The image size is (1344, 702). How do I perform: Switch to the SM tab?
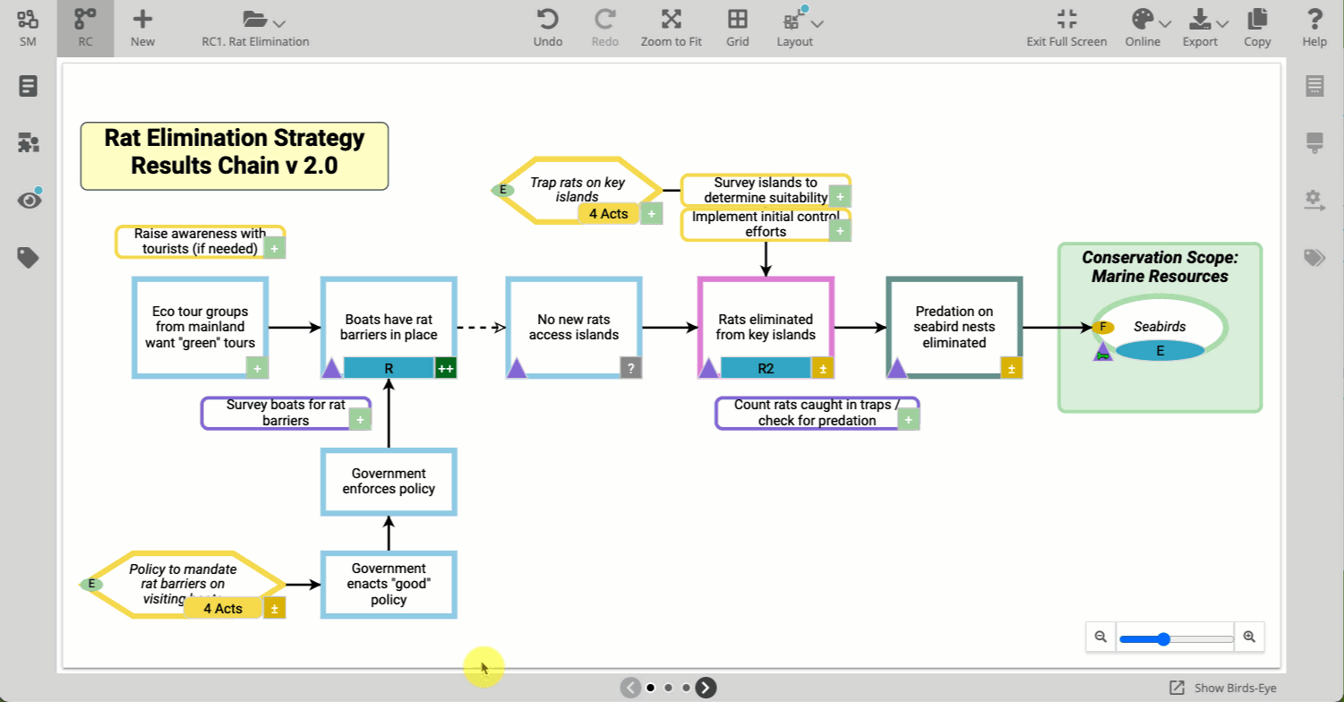click(x=28, y=27)
